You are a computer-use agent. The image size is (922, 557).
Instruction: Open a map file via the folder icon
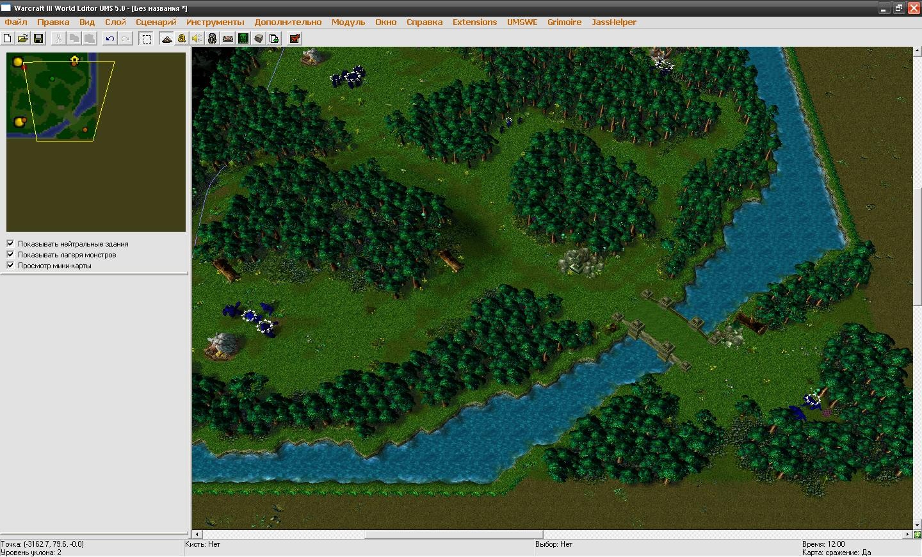click(x=23, y=38)
